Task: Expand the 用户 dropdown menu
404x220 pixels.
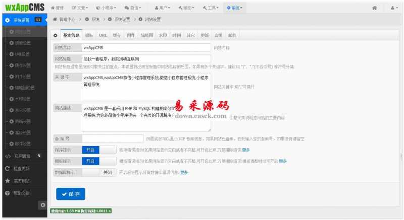Action: pyautogui.click(x=162, y=8)
